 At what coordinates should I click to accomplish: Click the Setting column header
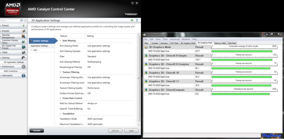pyautogui.click(x=91, y=36)
